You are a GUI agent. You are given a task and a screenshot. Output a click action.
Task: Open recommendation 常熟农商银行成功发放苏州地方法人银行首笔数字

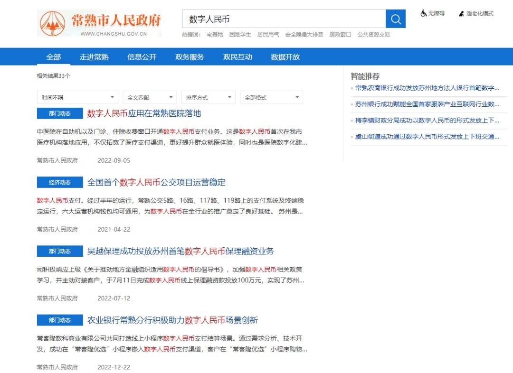pyautogui.click(x=427, y=88)
